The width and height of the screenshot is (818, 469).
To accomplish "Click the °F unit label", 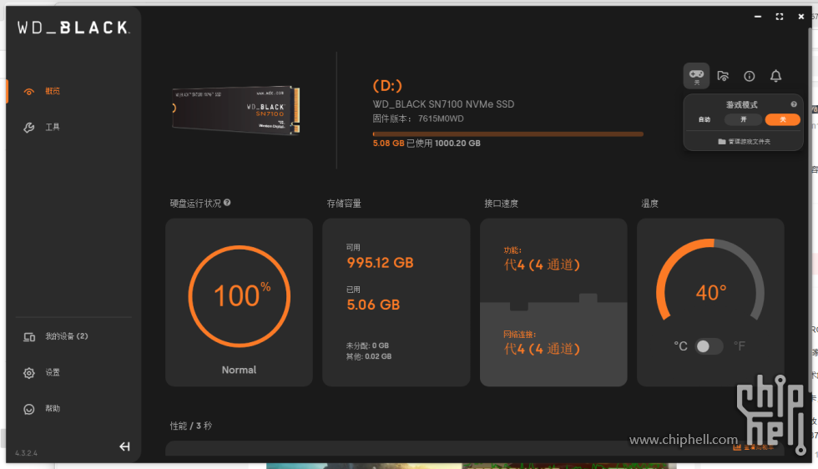I will pyautogui.click(x=740, y=345).
